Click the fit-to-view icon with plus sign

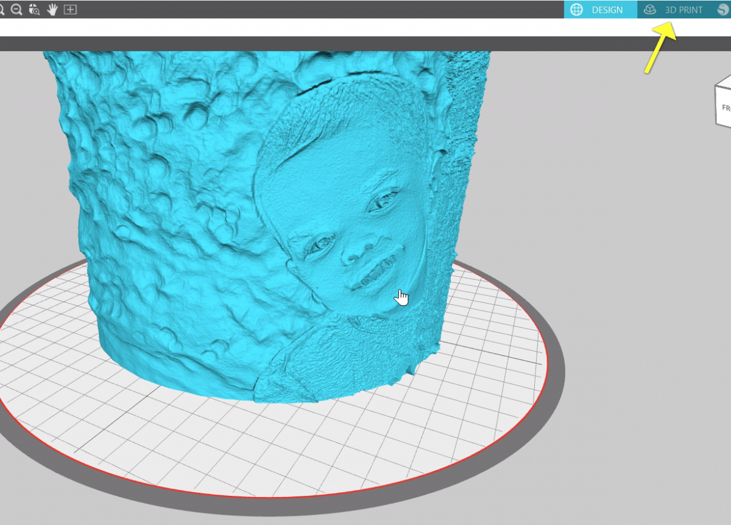[71, 10]
